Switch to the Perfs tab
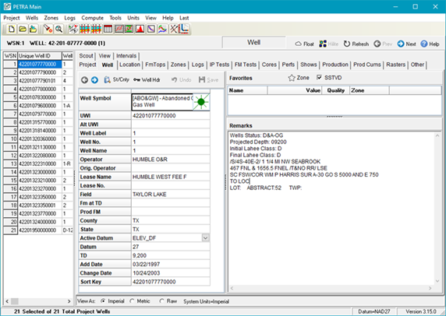 coord(288,65)
